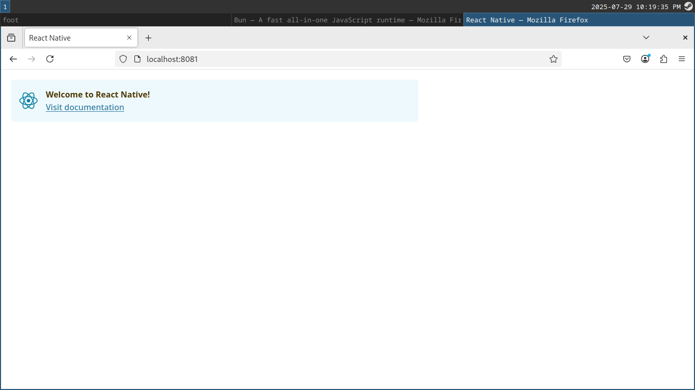
Task: Open the Firefox account menu
Action: coord(645,59)
